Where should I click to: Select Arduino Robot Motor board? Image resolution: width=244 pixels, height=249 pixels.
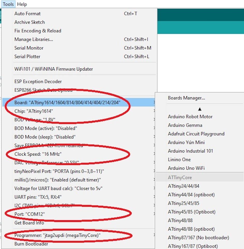(x=200, y=116)
